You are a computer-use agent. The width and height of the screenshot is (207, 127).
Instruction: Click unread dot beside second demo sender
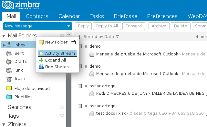tap(86, 66)
